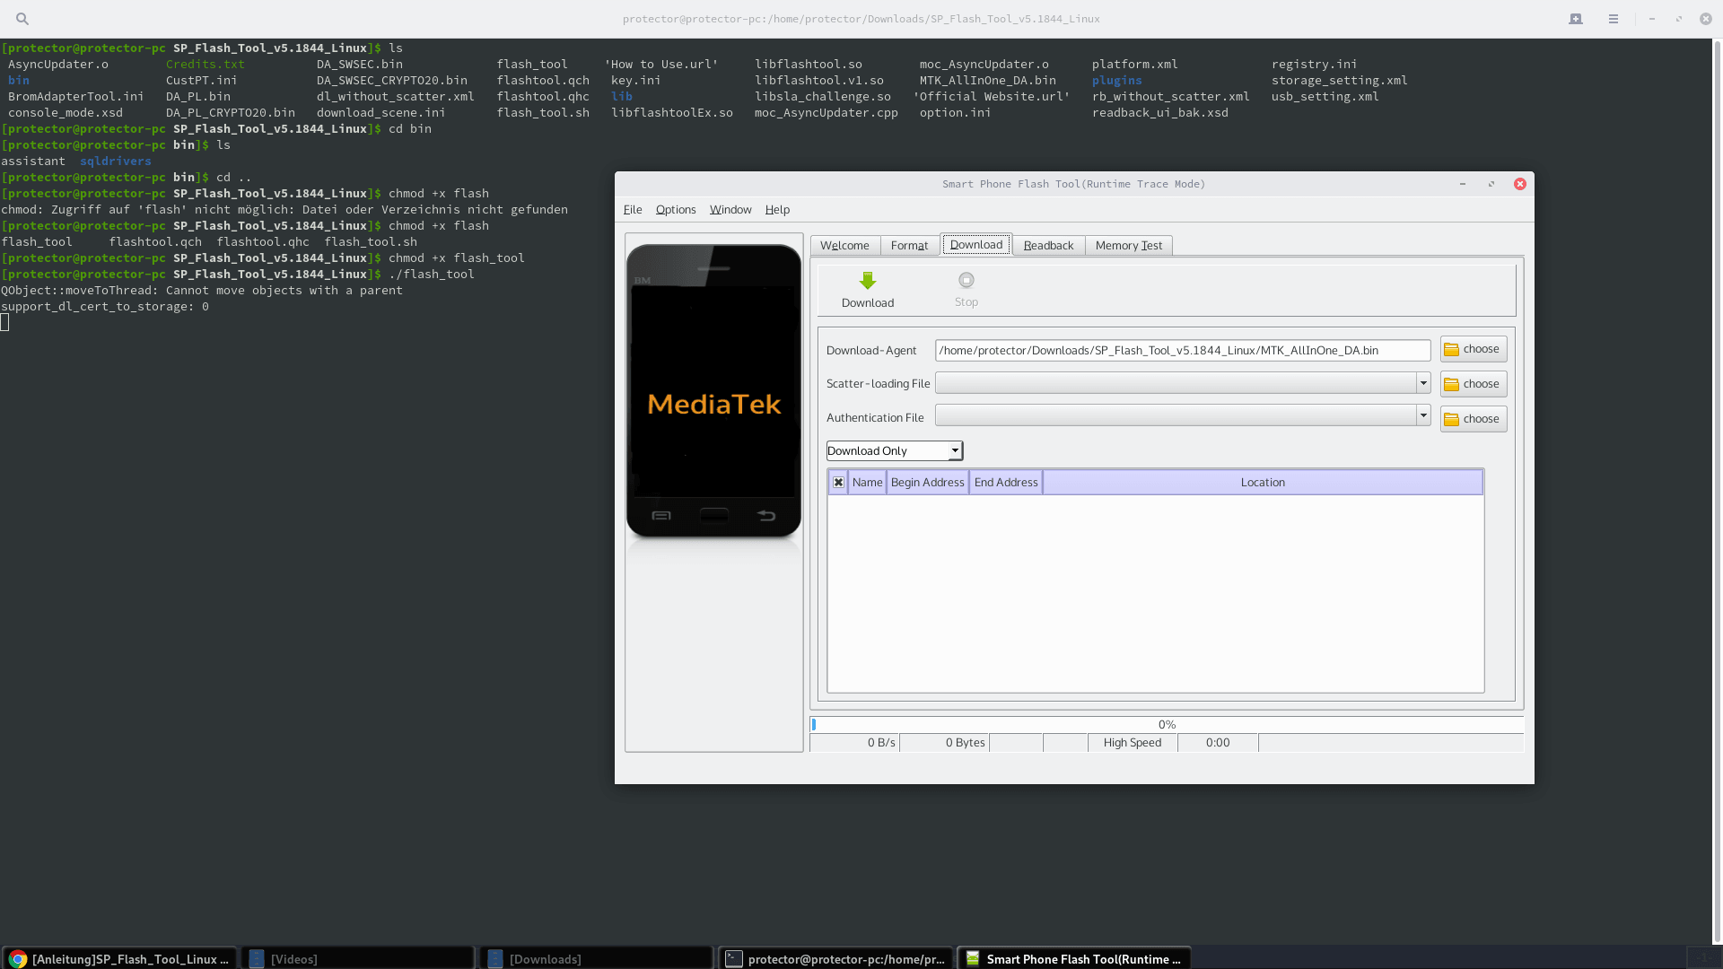The width and height of the screenshot is (1723, 969).
Task: Toggle the select-all checkbox in table header
Action: coord(838,483)
